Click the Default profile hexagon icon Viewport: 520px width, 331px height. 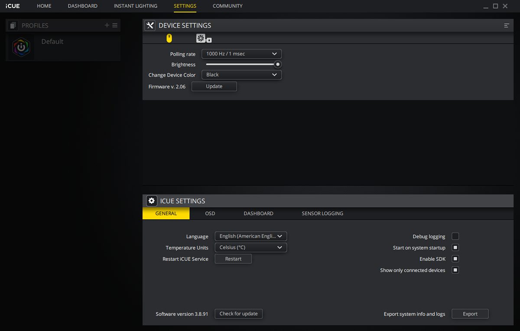pos(21,48)
